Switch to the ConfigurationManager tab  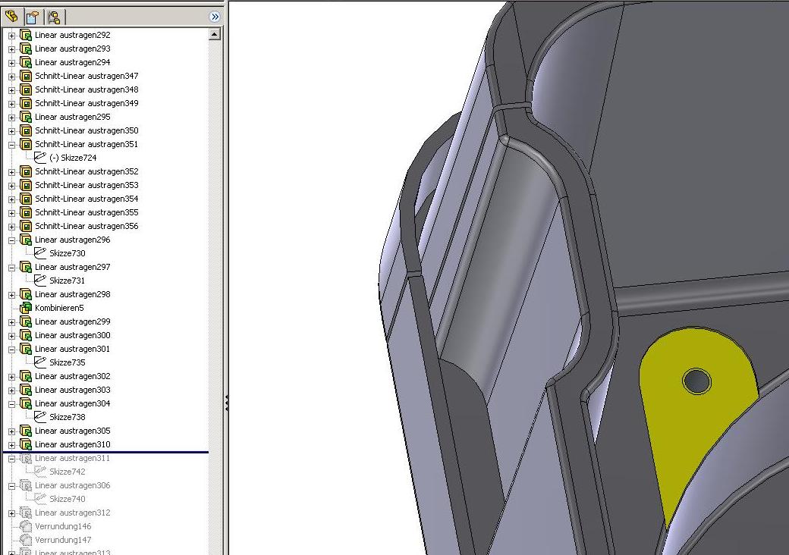[x=54, y=17]
